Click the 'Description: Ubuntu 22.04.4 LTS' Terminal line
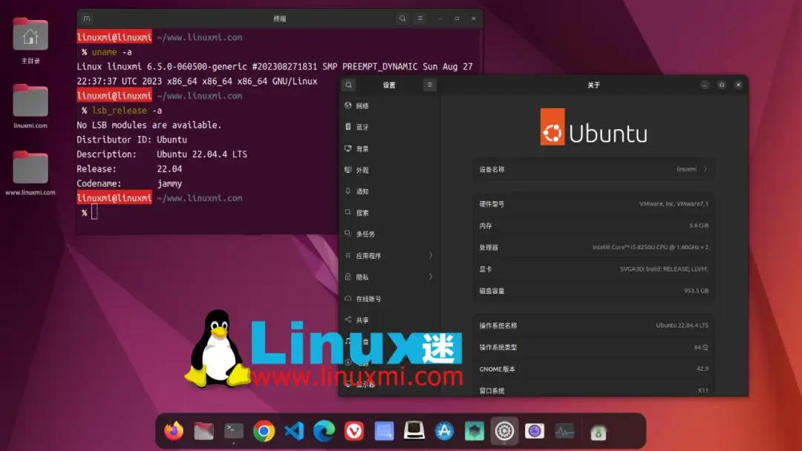Screen dimensions: 802x451 [x=162, y=154]
